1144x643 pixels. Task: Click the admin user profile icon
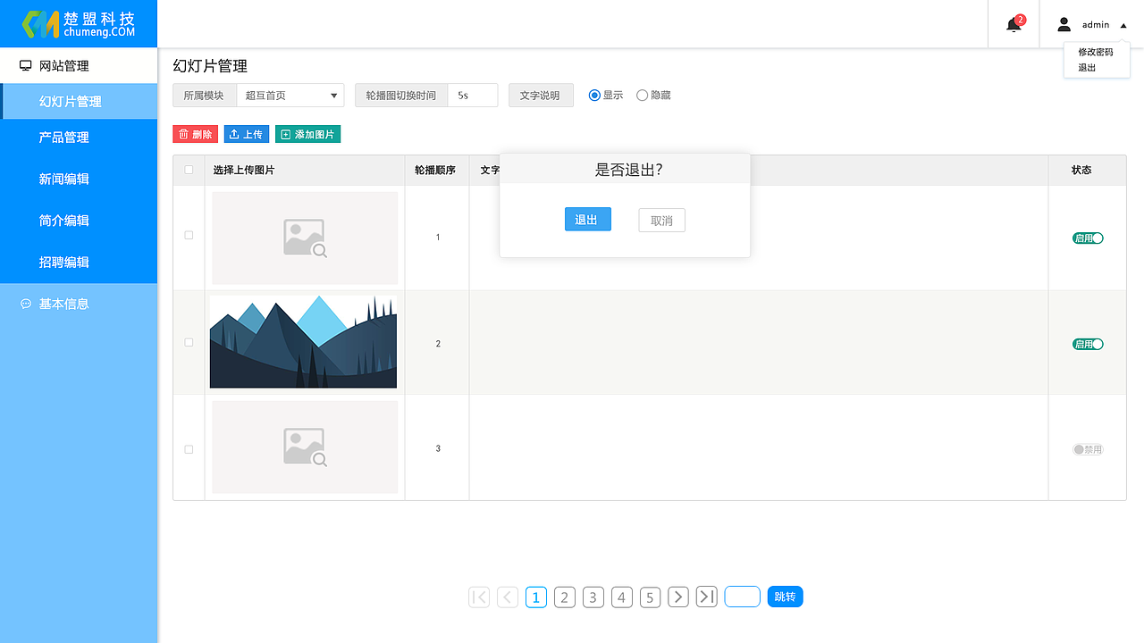(x=1064, y=24)
